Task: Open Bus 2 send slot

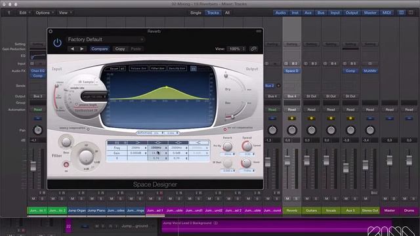Action: coord(270,86)
